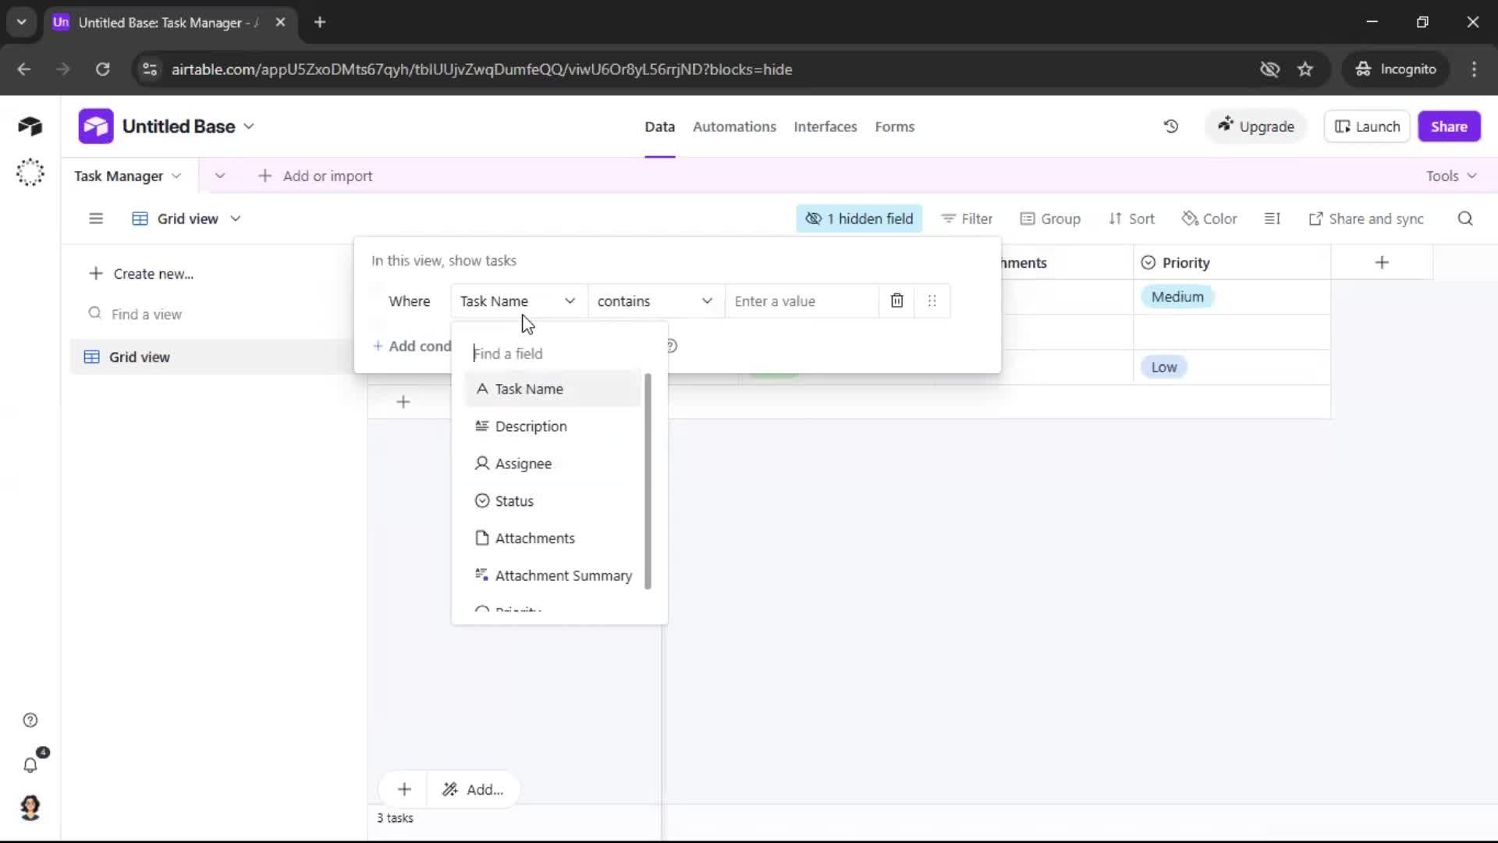Image resolution: width=1498 pixels, height=843 pixels.
Task: Delete the filter condition with trash icon
Action: [x=897, y=301]
